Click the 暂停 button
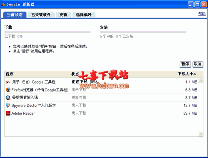The height and width of the screenshot is (158, 208). (x=185, y=64)
